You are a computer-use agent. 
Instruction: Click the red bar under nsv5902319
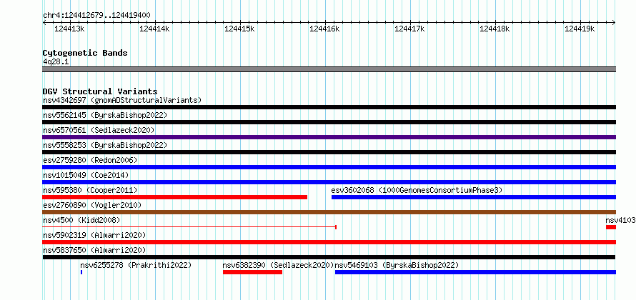coord(329,242)
